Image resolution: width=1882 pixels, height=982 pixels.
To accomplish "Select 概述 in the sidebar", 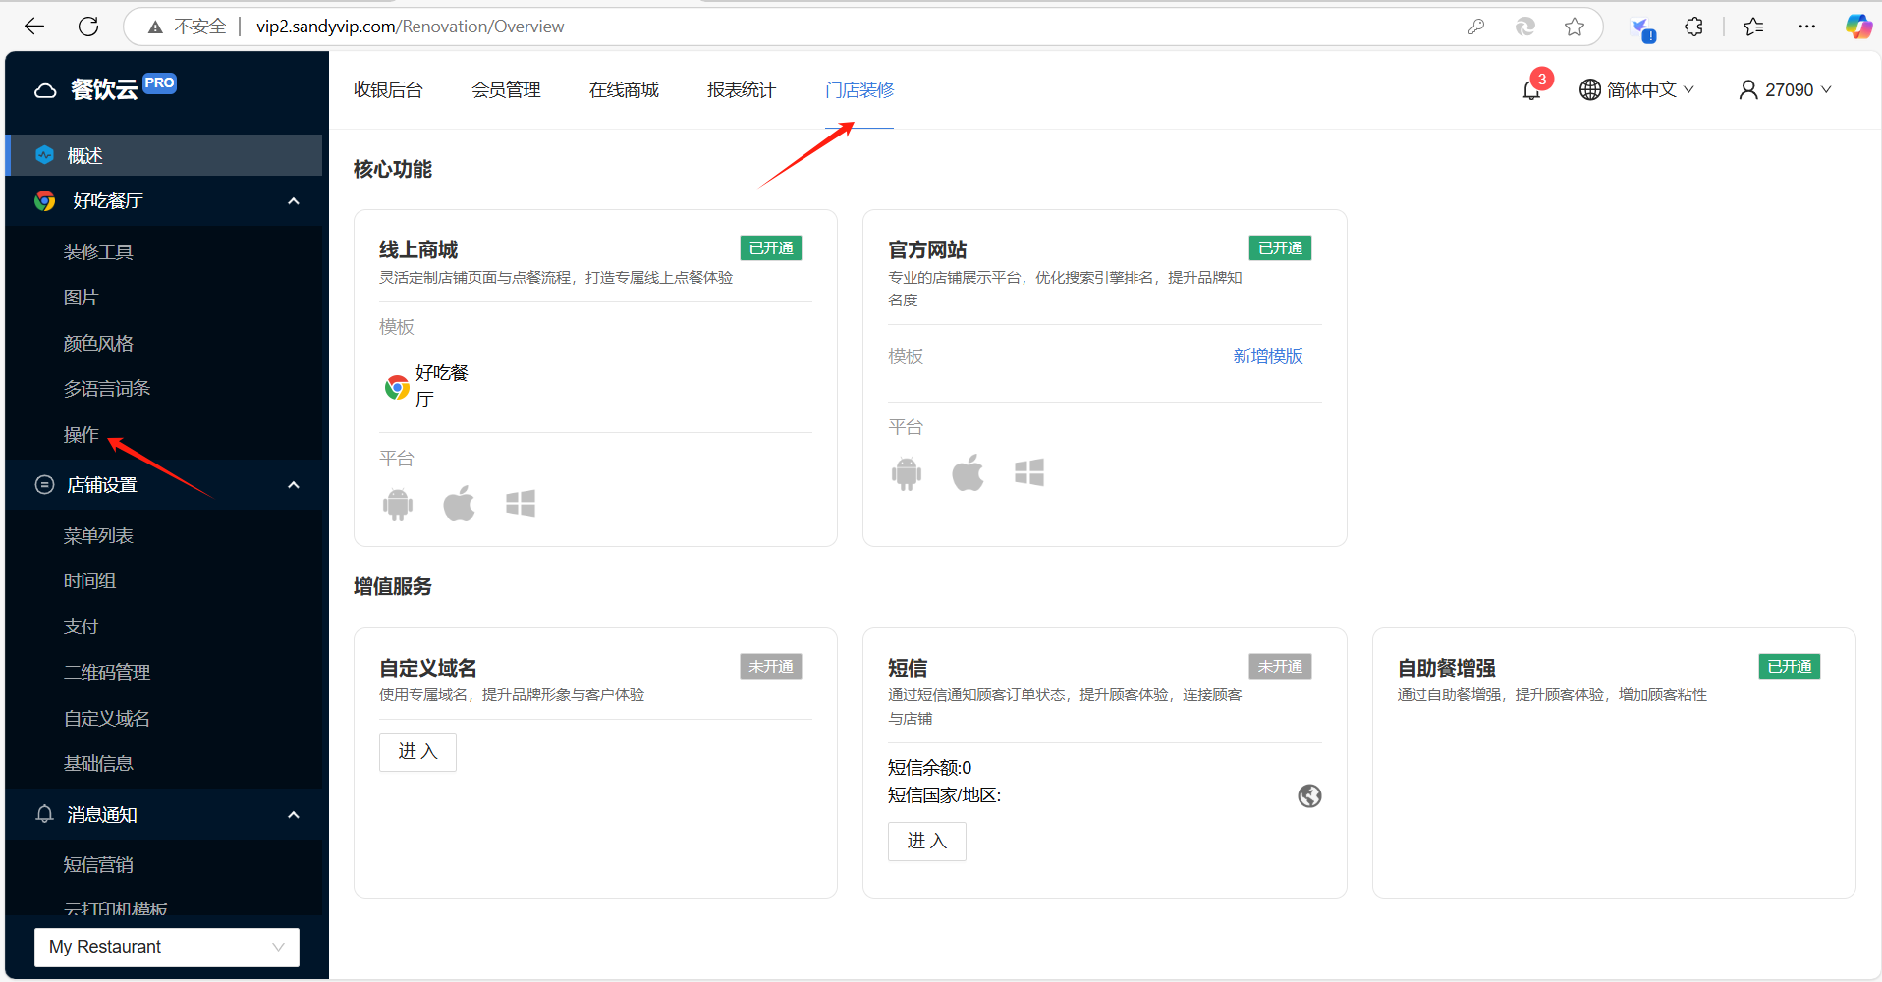I will tap(164, 155).
